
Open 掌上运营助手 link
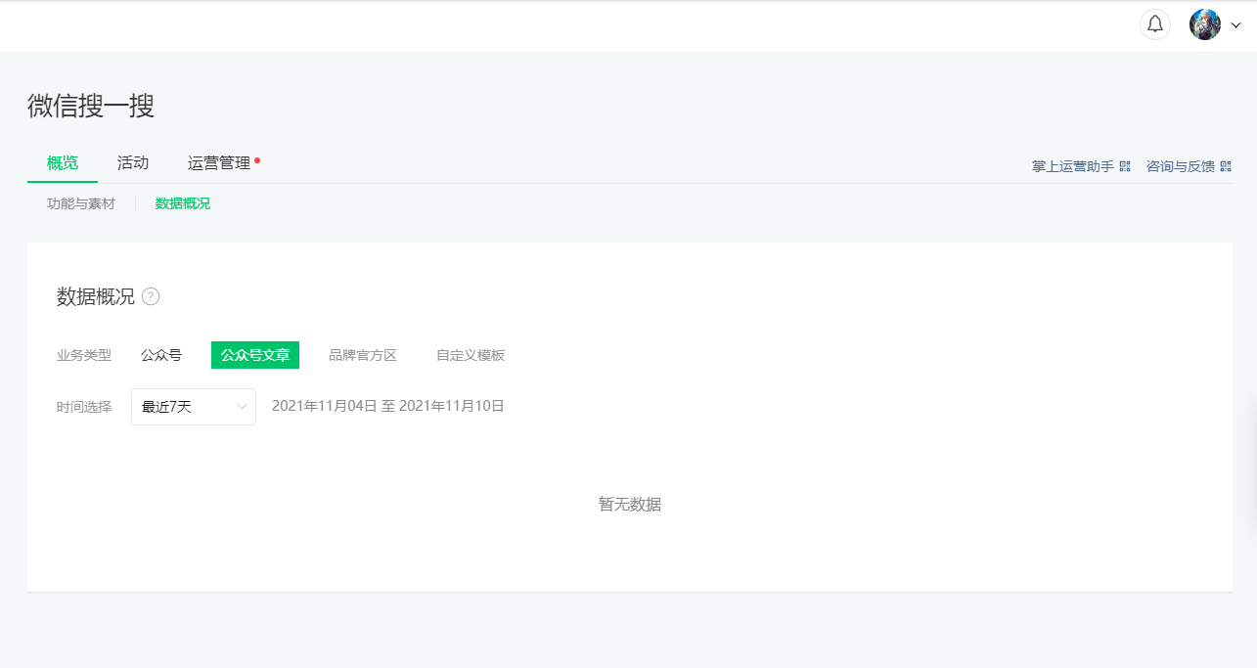(x=1073, y=166)
